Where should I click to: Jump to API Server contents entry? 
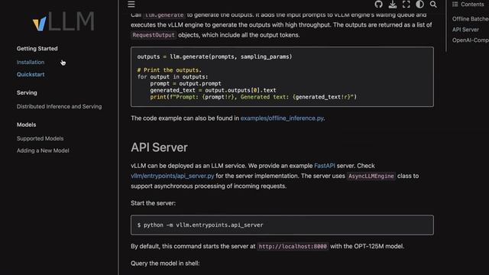[x=465, y=30]
